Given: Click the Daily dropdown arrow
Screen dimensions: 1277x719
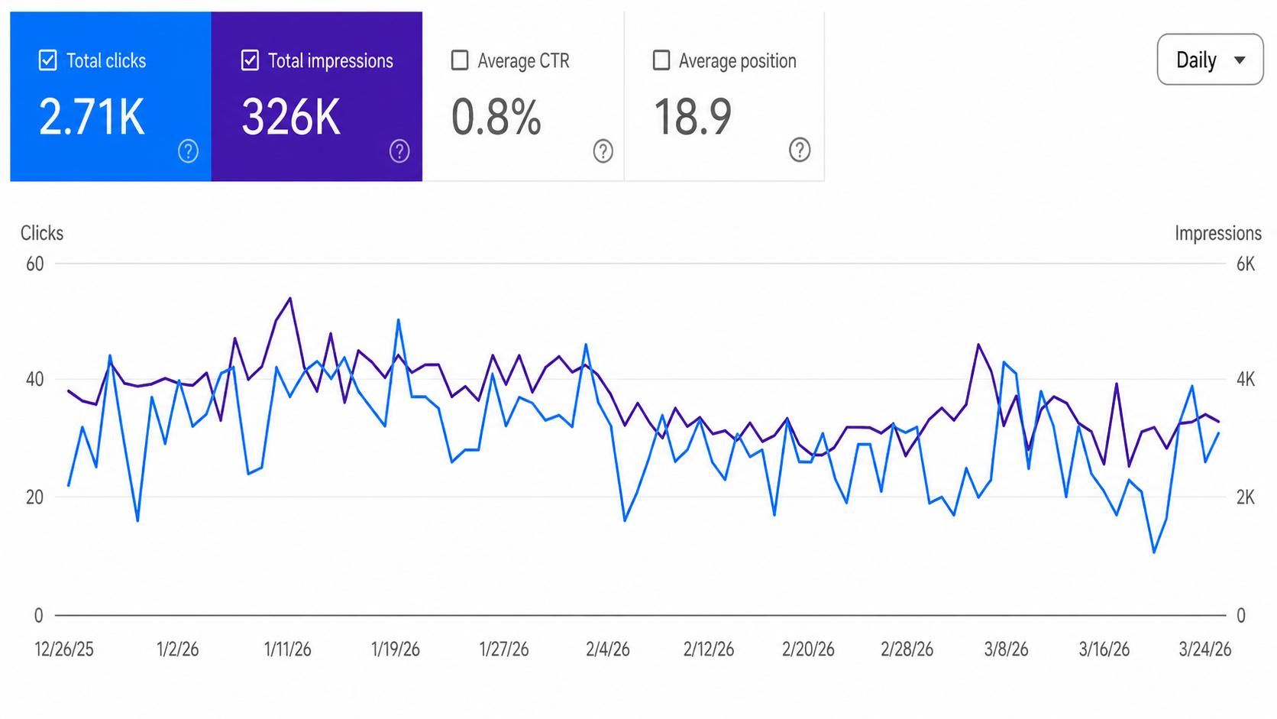Looking at the screenshot, I should coord(1240,60).
